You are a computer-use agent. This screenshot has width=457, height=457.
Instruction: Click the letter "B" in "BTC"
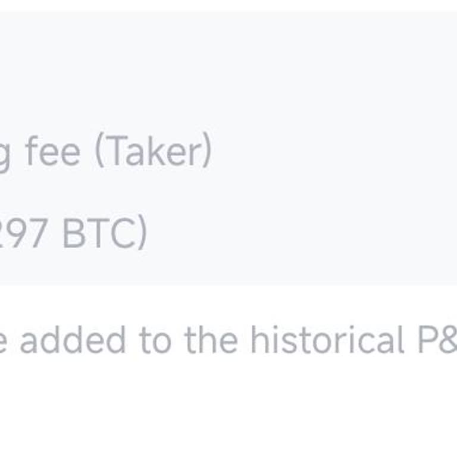[72, 234]
